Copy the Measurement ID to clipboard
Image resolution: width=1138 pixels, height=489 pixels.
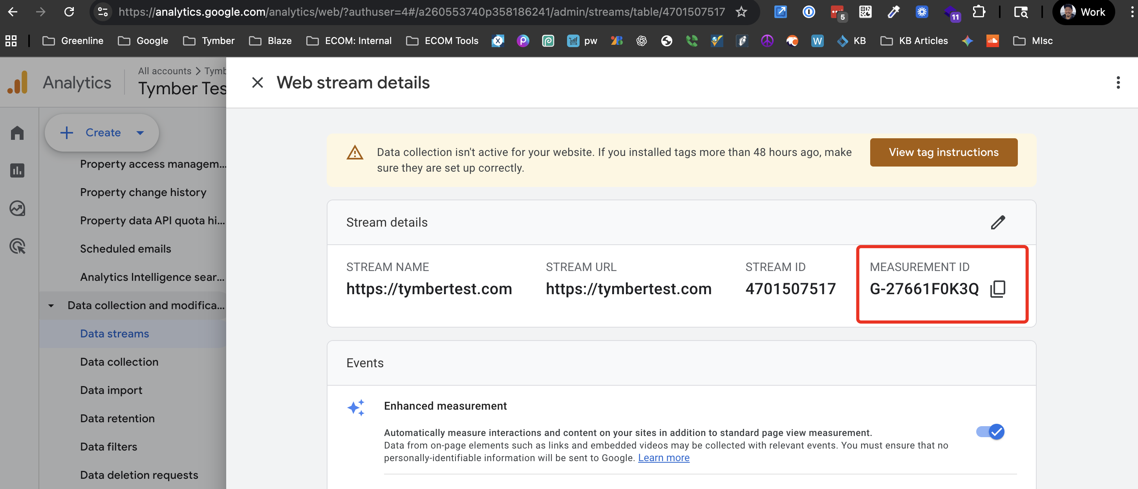pyautogui.click(x=997, y=289)
